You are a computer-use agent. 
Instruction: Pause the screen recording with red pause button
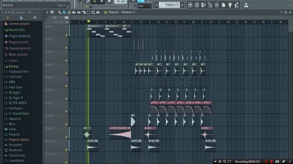[266, 162]
